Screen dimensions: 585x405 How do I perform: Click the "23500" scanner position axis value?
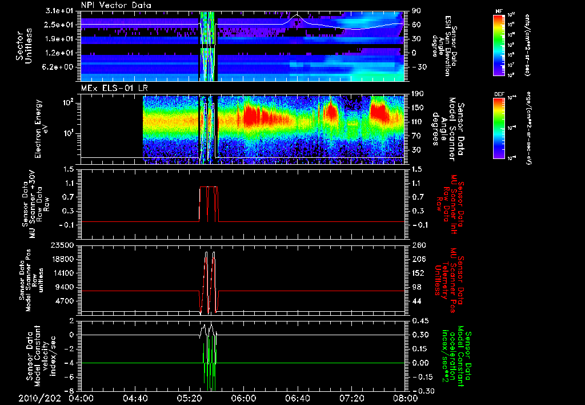click(x=63, y=245)
